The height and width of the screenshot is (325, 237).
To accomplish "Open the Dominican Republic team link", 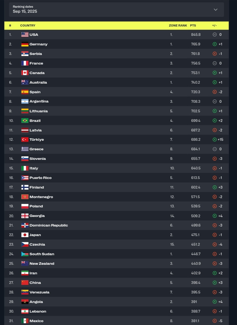I will (49, 225).
